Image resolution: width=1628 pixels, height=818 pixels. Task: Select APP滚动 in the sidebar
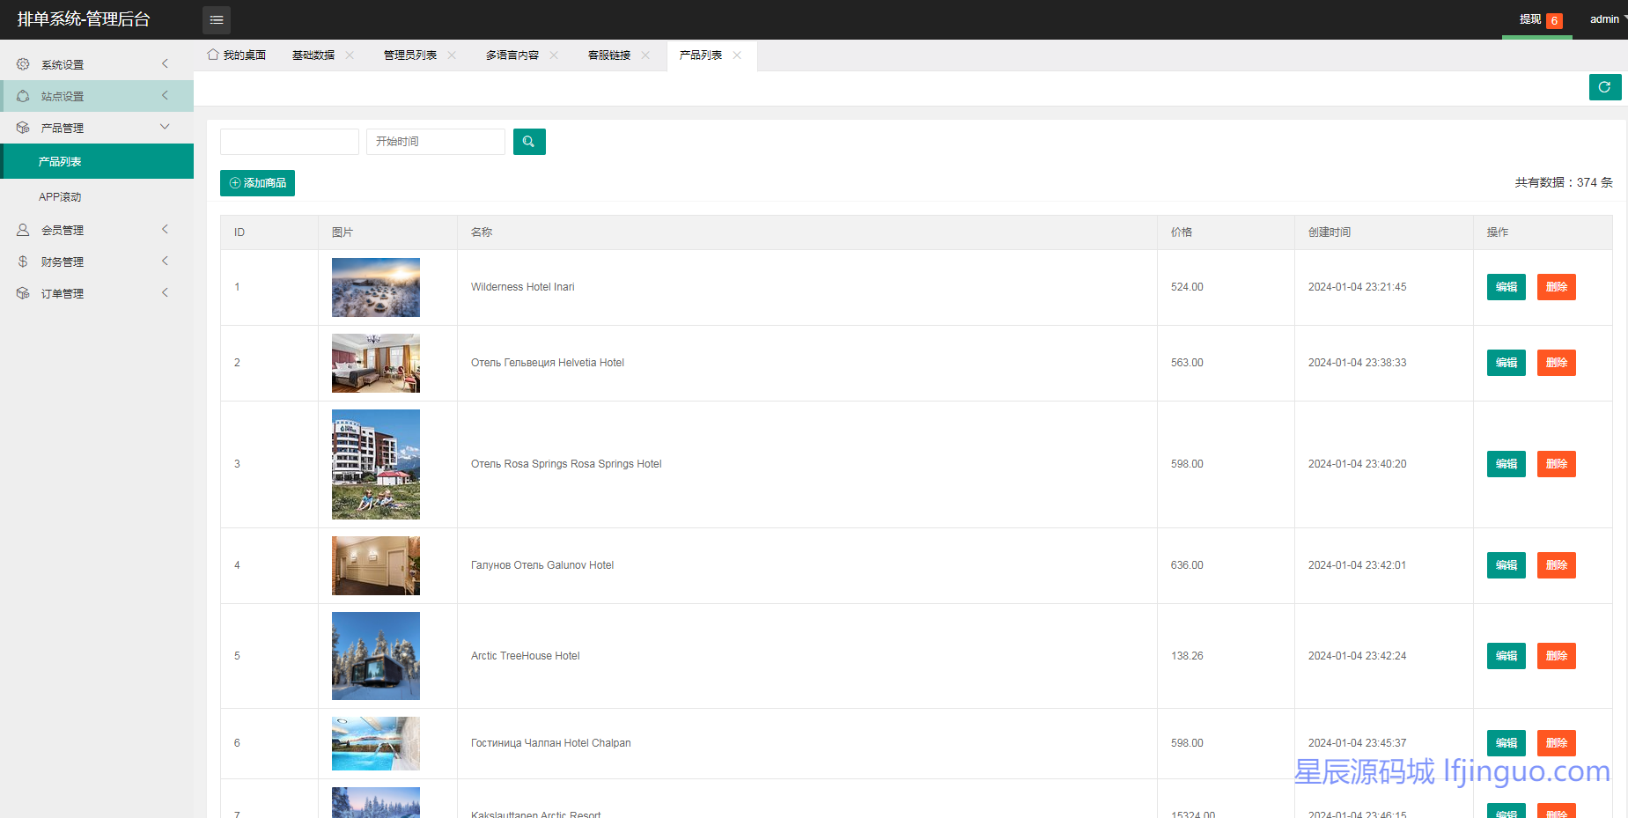(60, 197)
